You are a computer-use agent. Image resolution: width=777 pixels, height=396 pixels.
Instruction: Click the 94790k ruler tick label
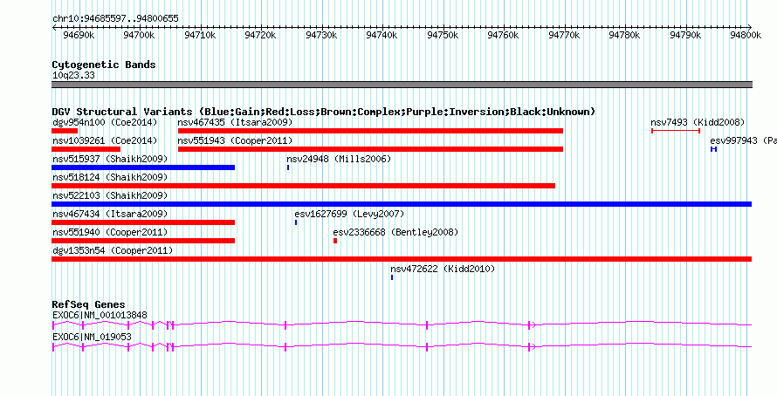pos(686,35)
